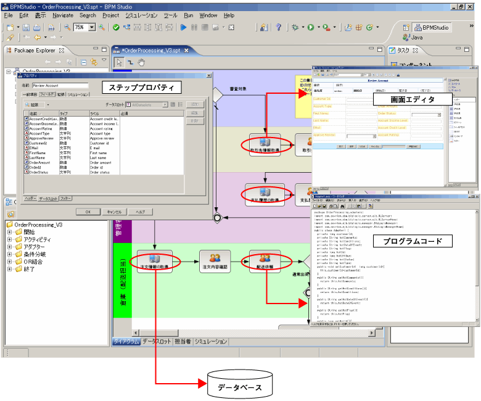Switch to the データスロット bottom editor tab
The image size is (481, 401).
157,342
